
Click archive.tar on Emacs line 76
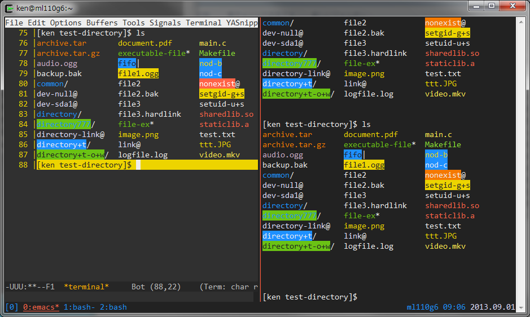click(62, 43)
